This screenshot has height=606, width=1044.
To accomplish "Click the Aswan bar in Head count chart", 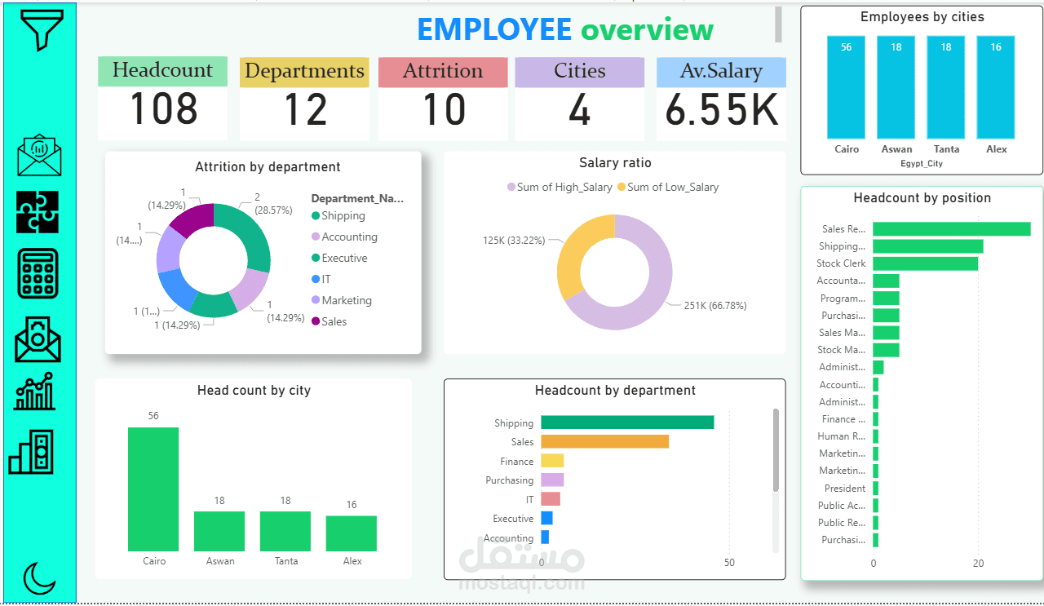I will coord(218,530).
